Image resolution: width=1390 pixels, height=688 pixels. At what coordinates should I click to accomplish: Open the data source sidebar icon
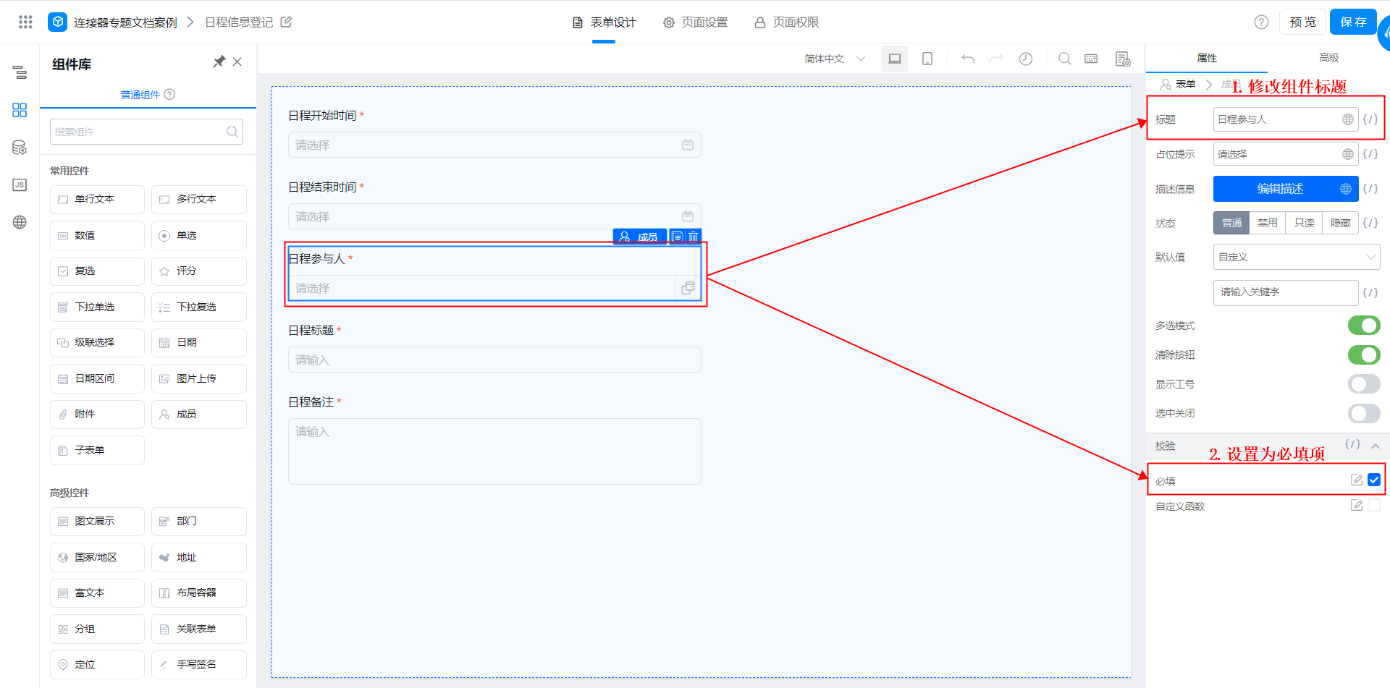20,148
